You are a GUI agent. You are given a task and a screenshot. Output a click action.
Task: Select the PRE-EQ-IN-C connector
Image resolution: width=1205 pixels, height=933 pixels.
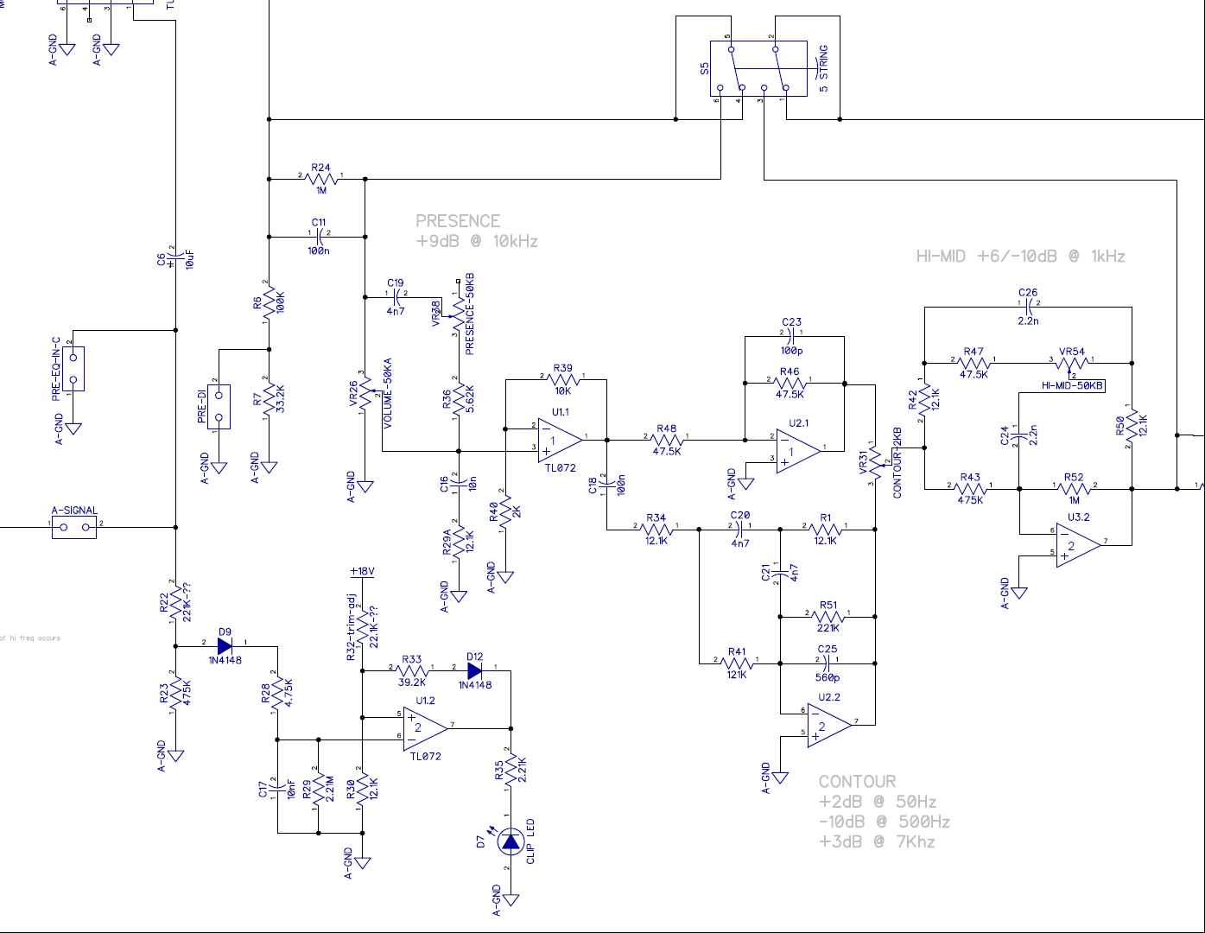(x=73, y=369)
